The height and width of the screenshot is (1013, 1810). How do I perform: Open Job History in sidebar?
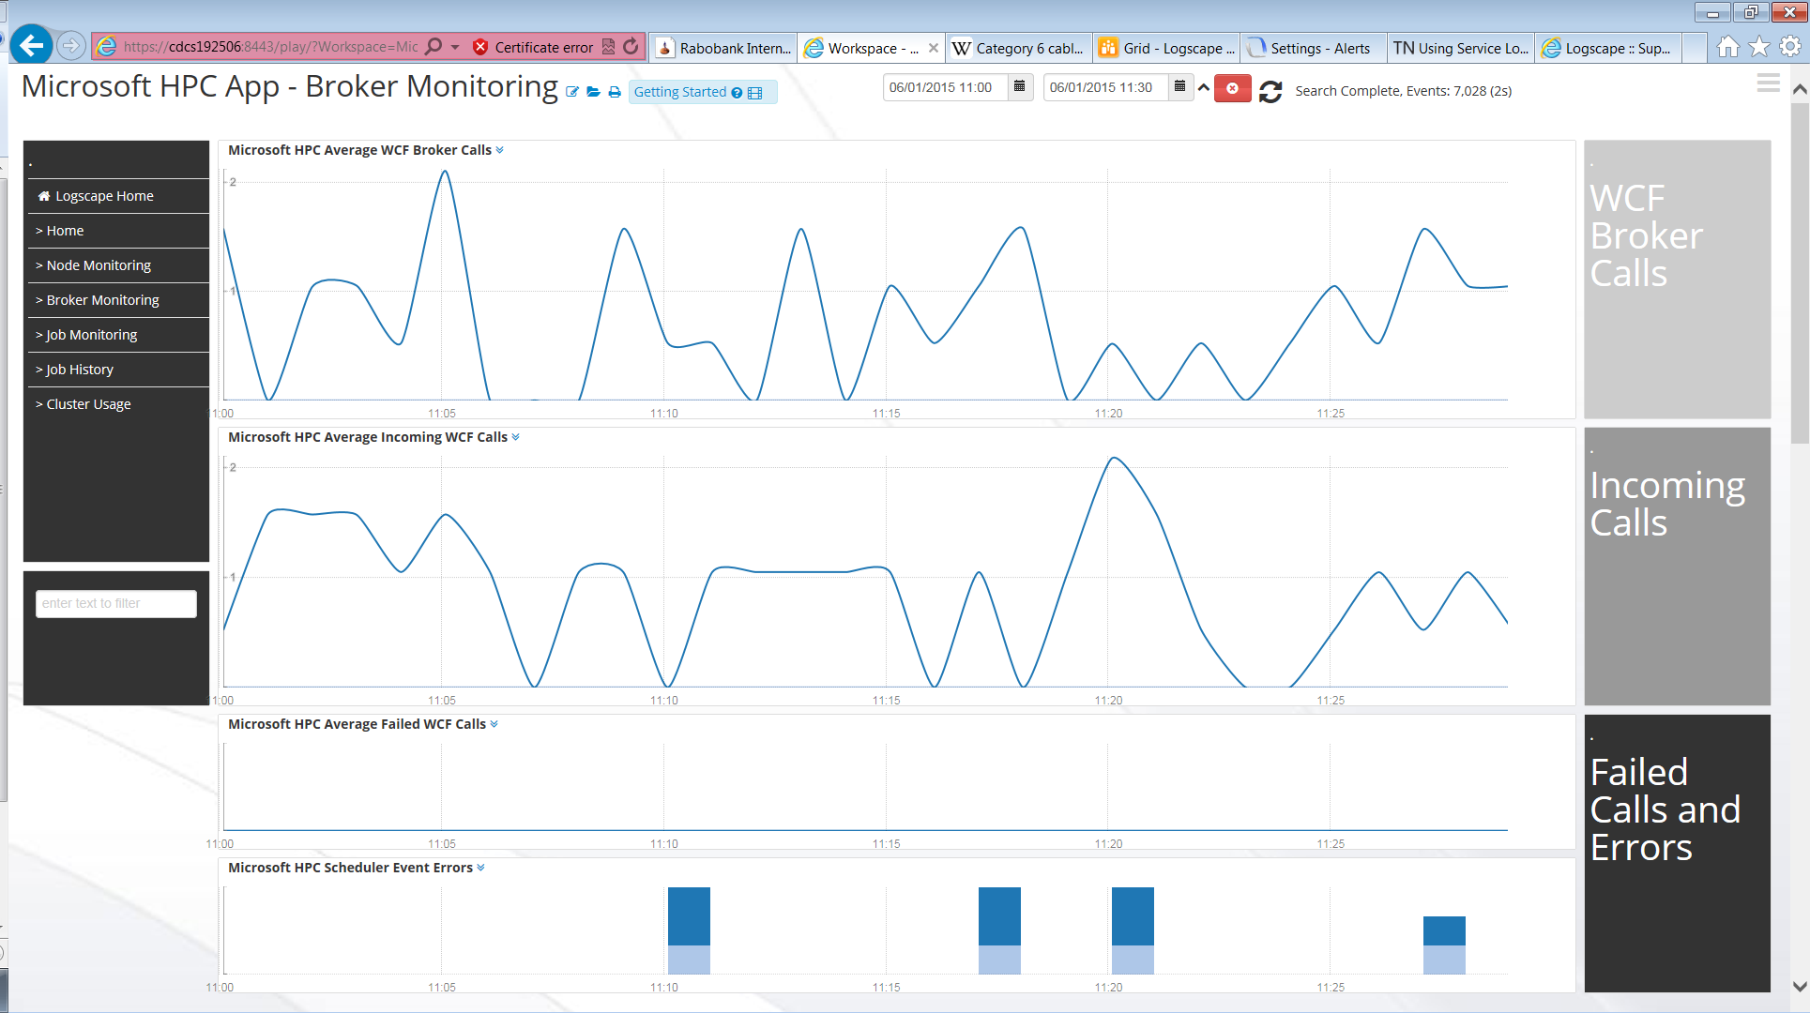pyautogui.click(x=80, y=370)
